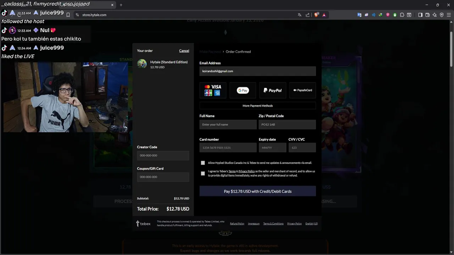Click the extensions puzzle piece icon
The width and height of the screenshot is (454, 255).
point(402,15)
